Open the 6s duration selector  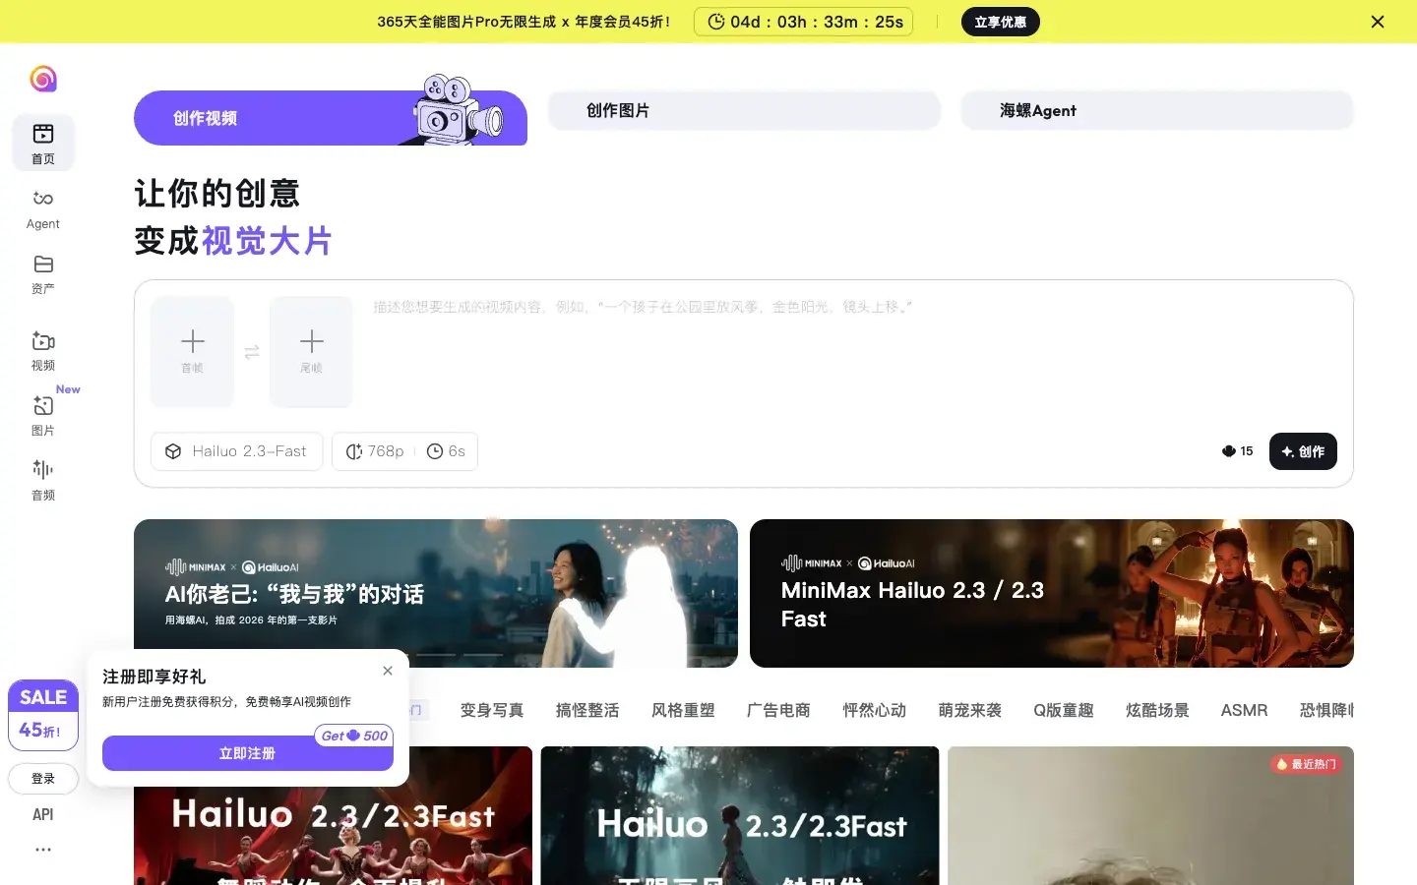click(x=446, y=451)
